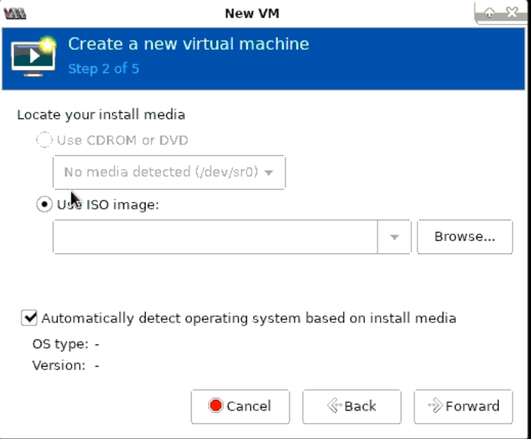This screenshot has height=439, width=531.
Task: Click the new virtual machine monitor icon
Action: point(34,56)
